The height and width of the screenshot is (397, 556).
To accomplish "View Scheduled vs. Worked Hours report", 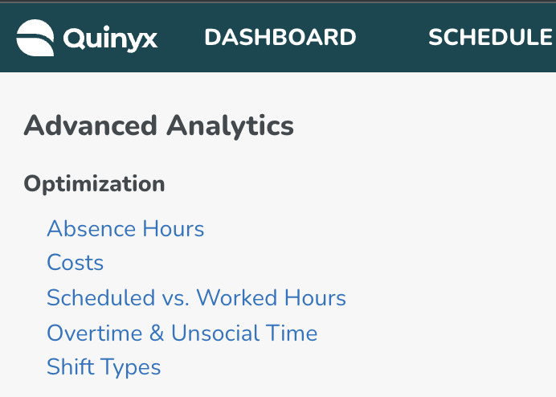I will tap(196, 297).
